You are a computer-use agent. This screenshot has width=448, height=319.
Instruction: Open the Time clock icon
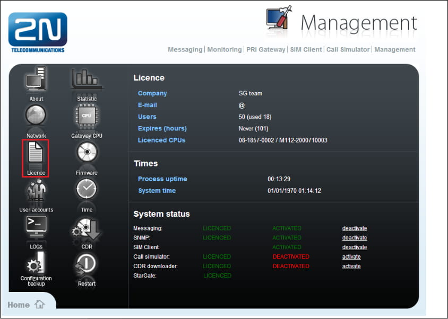pyautogui.click(x=87, y=189)
